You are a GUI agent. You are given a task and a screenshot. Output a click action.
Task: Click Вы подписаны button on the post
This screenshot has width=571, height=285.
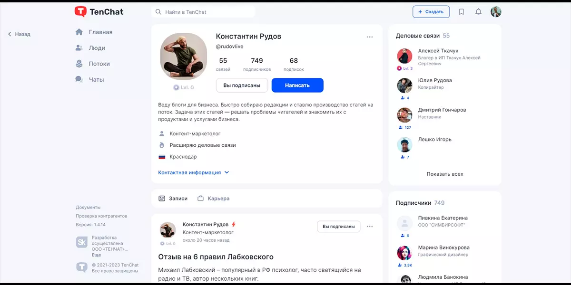click(339, 227)
